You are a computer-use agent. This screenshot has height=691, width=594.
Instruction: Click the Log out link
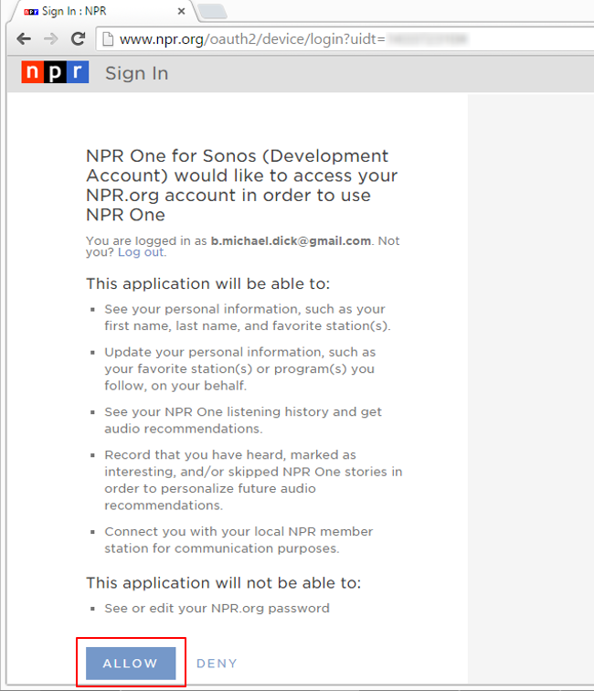coord(142,252)
